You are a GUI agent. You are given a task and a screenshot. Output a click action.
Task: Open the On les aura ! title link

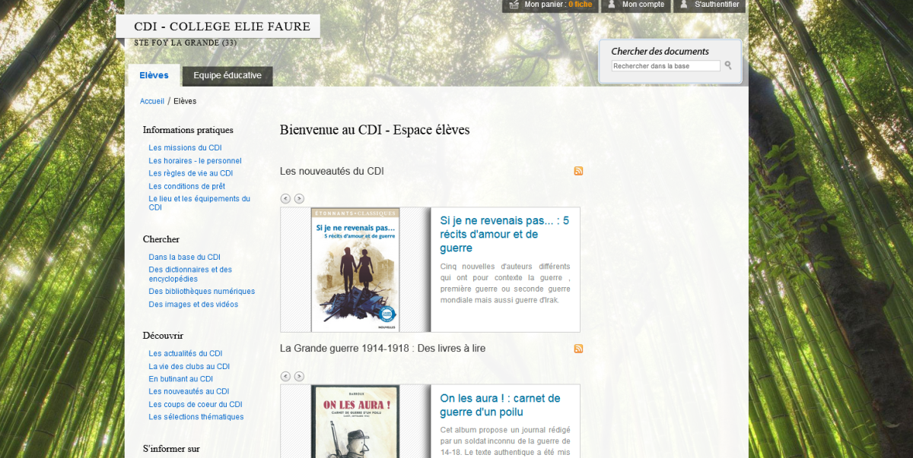pyautogui.click(x=499, y=405)
